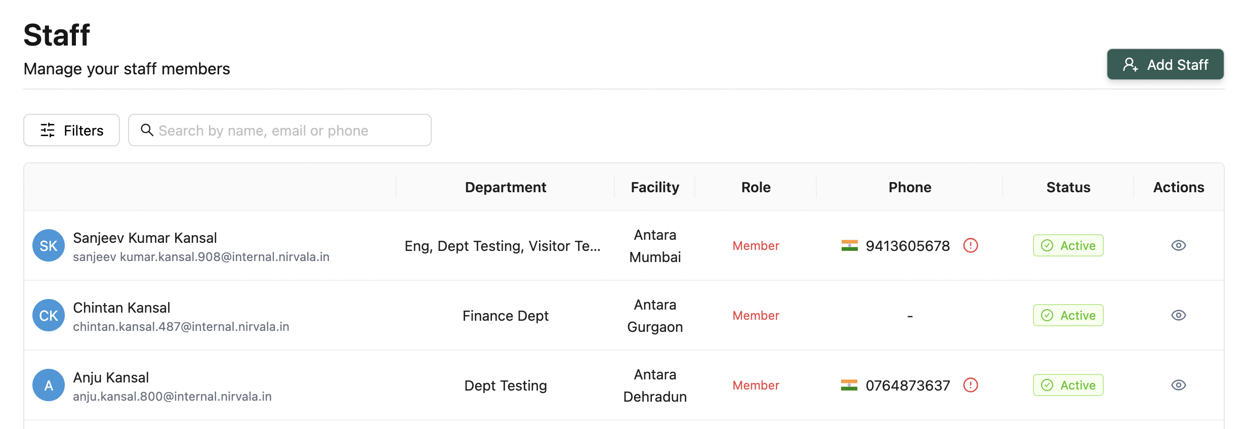Click the India flag next to 9413605678
The width and height of the screenshot is (1245, 429).
pyautogui.click(x=849, y=245)
